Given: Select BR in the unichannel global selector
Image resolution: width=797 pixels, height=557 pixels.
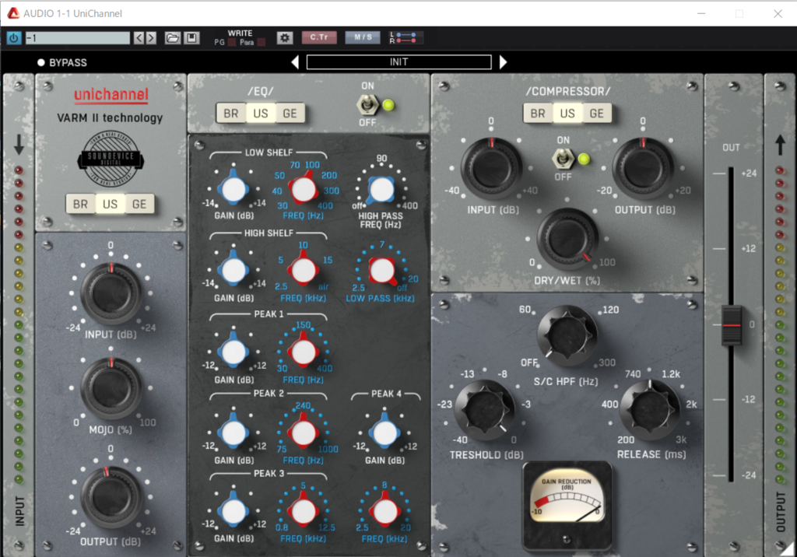Looking at the screenshot, I should coord(80,205).
